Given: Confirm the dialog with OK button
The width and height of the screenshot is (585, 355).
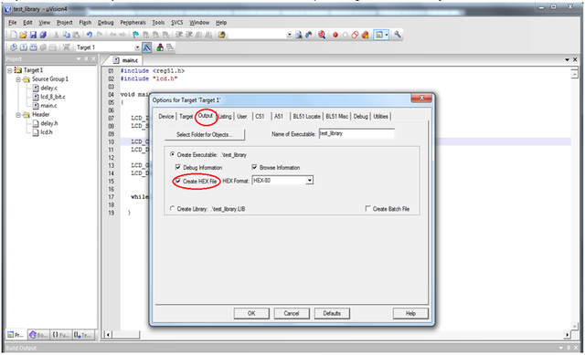Looking at the screenshot, I should 251,313.
